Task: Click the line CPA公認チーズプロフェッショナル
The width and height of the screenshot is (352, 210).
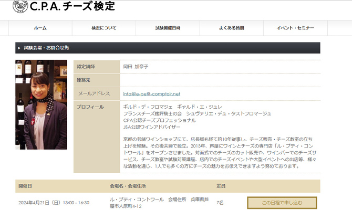Action: point(159,120)
